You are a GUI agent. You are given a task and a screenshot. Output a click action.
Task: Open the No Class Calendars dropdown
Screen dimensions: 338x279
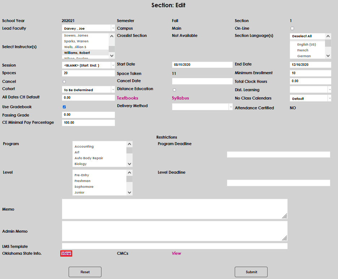click(310, 98)
